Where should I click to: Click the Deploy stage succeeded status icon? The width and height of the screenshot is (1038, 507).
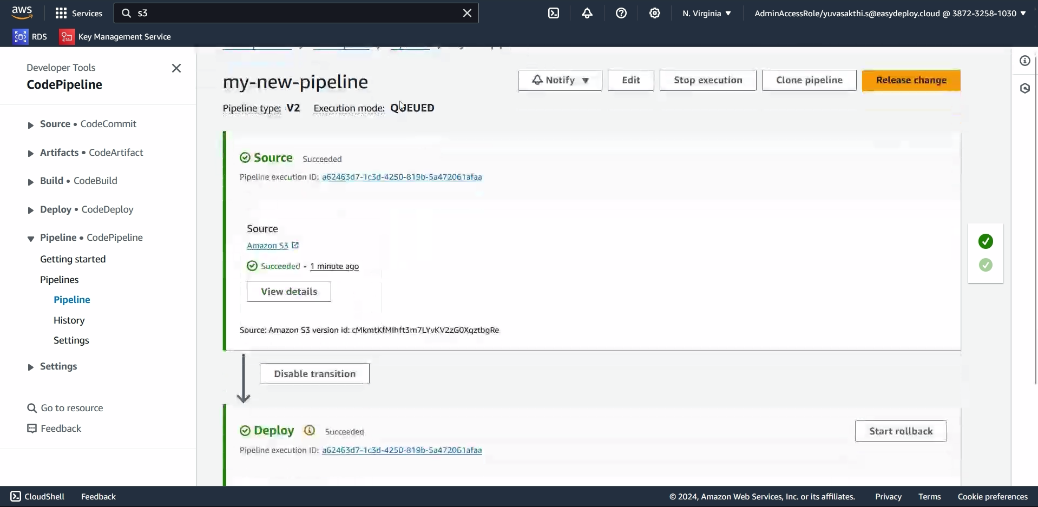245,431
